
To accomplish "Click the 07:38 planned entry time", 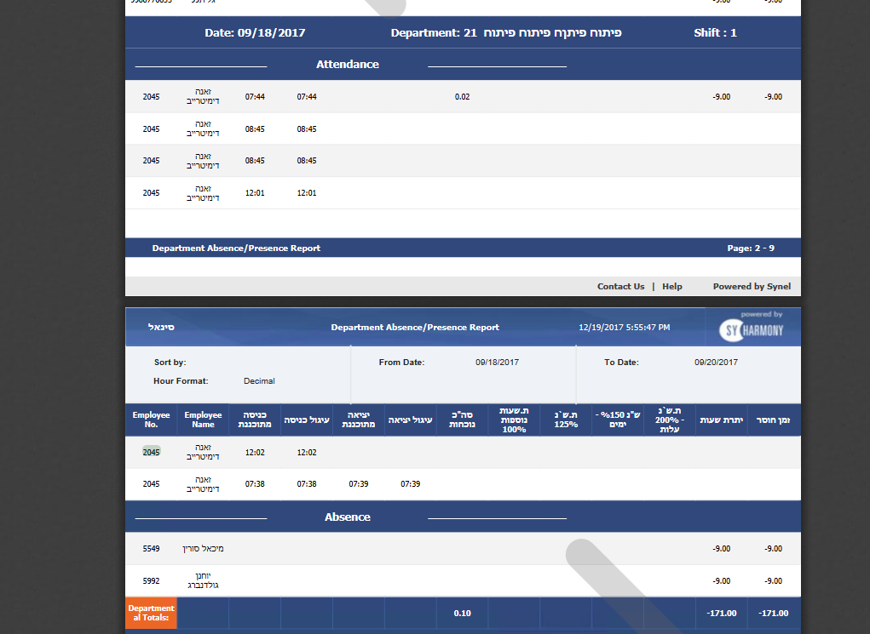I will (x=255, y=484).
